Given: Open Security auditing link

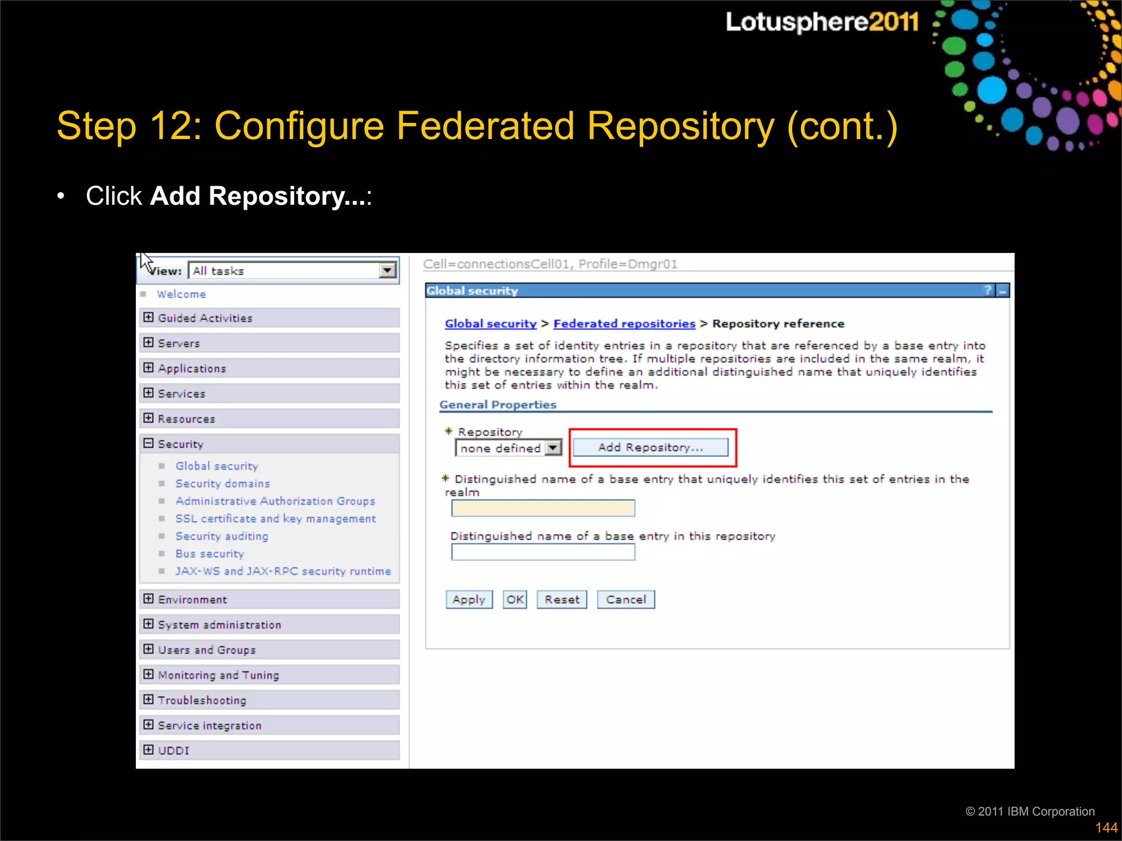Looking at the screenshot, I should (x=222, y=536).
